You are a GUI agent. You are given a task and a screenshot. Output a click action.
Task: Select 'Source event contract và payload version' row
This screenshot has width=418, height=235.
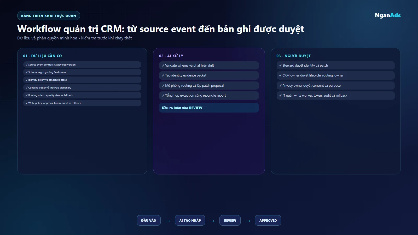tap(82, 64)
